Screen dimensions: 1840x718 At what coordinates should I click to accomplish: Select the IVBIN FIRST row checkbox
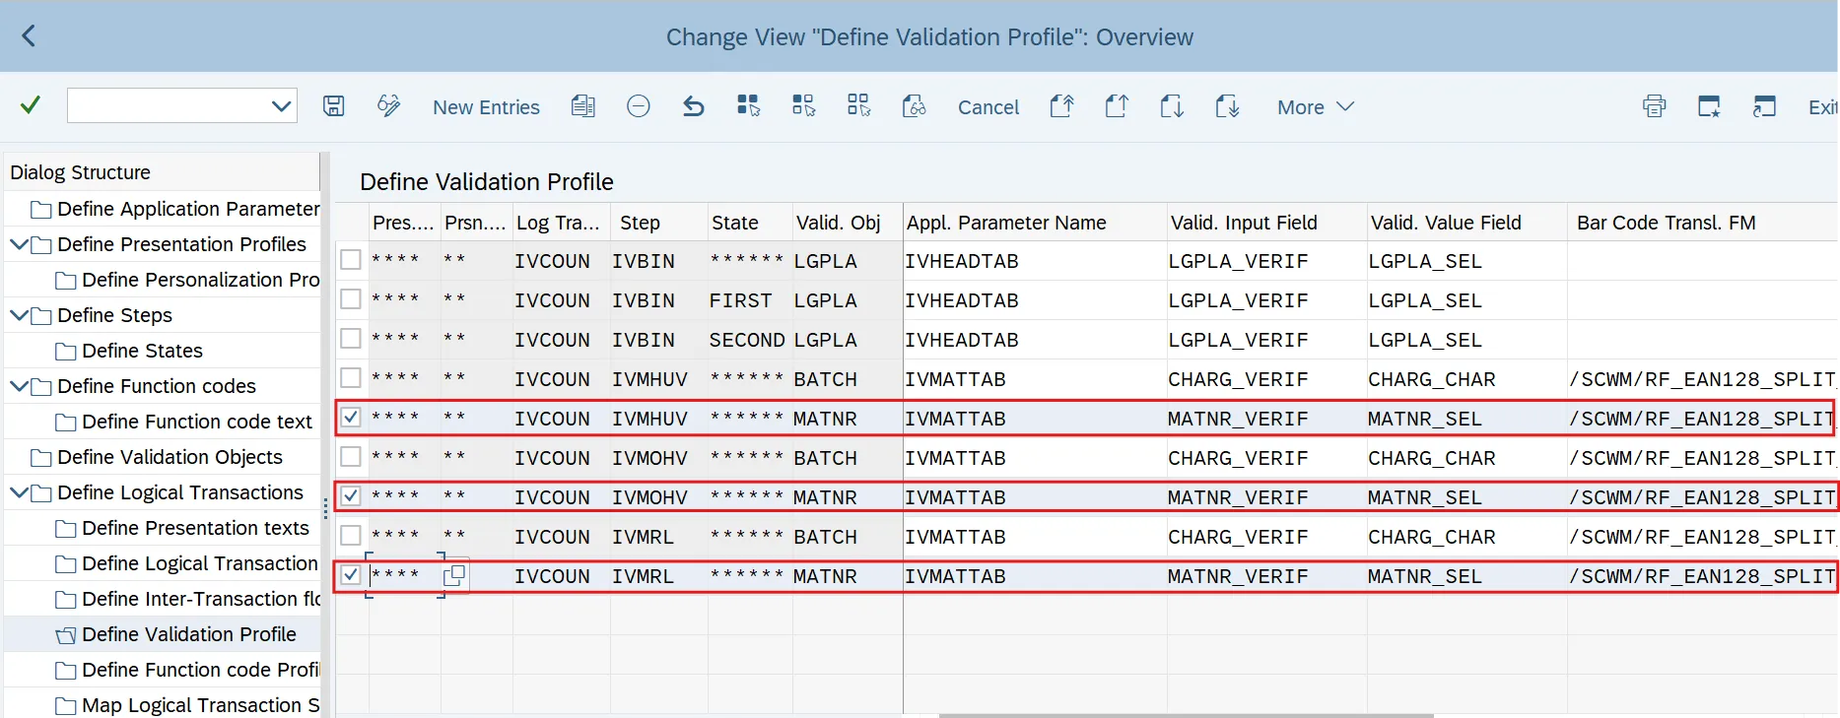(351, 299)
